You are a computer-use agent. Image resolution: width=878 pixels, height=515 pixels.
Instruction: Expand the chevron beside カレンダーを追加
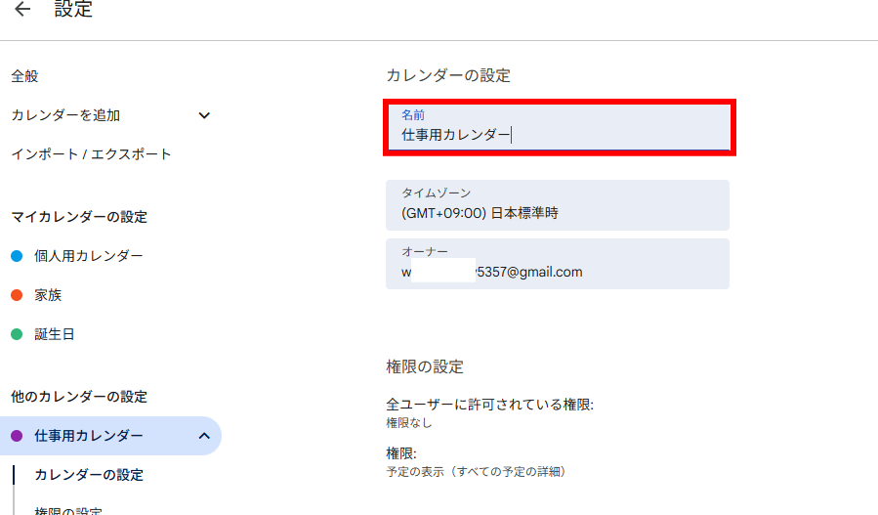(204, 115)
